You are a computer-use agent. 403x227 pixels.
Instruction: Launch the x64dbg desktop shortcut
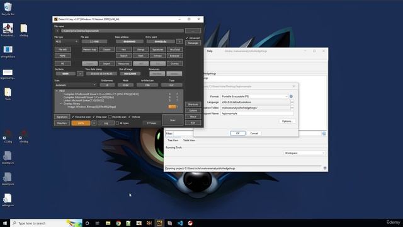click(x=24, y=136)
